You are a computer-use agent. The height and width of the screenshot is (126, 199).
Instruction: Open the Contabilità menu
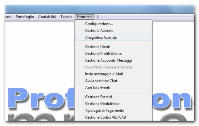47,17
